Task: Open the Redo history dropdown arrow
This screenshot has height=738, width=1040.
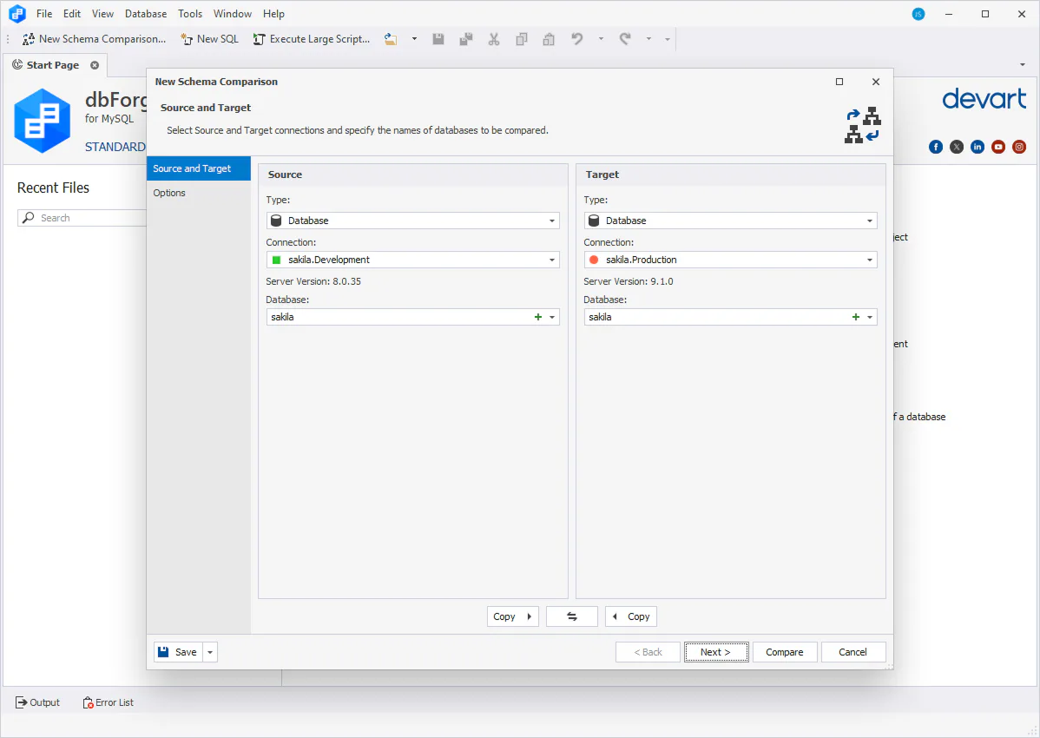Action: [x=648, y=39]
